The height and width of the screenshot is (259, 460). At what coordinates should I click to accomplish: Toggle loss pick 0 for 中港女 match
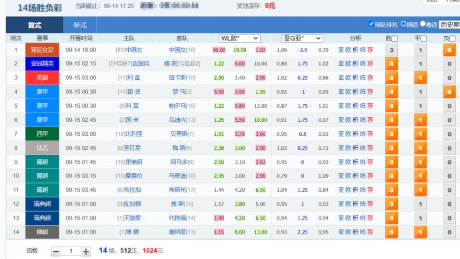tap(449, 50)
